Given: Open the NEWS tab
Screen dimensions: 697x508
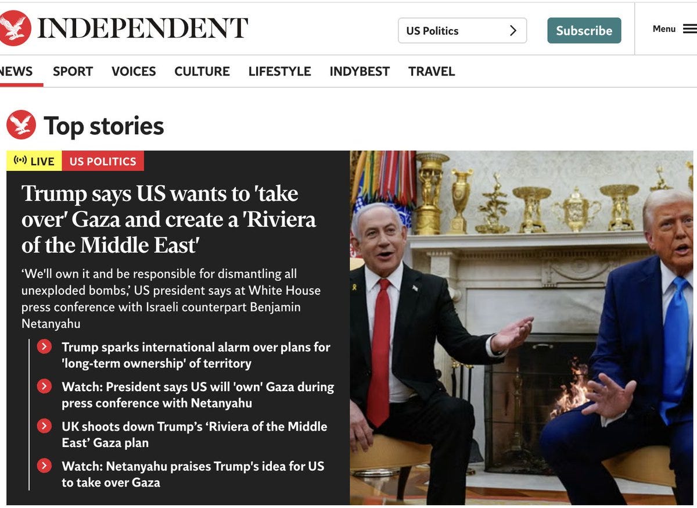Looking at the screenshot, I should pyautogui.click(x=16, y=71).
